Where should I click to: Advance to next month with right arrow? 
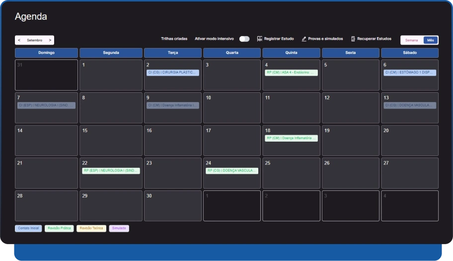tap(50, 40)
